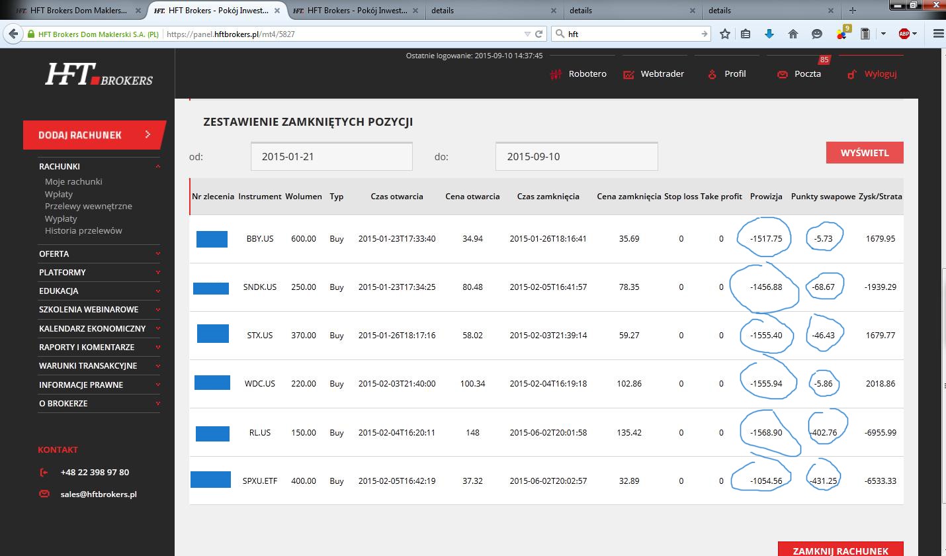Screen dimensions: 946x556
Task: Open a new browser tab
Action: point(852,11)
